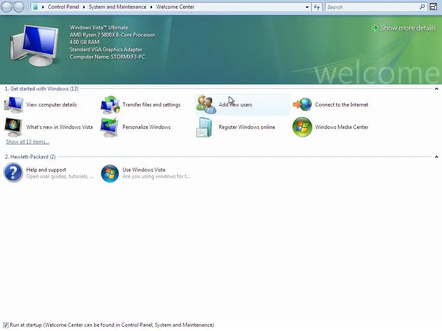Click 'Windows Vista Ultimate' text in the header

pyautogui.click(x=99, y=28)
